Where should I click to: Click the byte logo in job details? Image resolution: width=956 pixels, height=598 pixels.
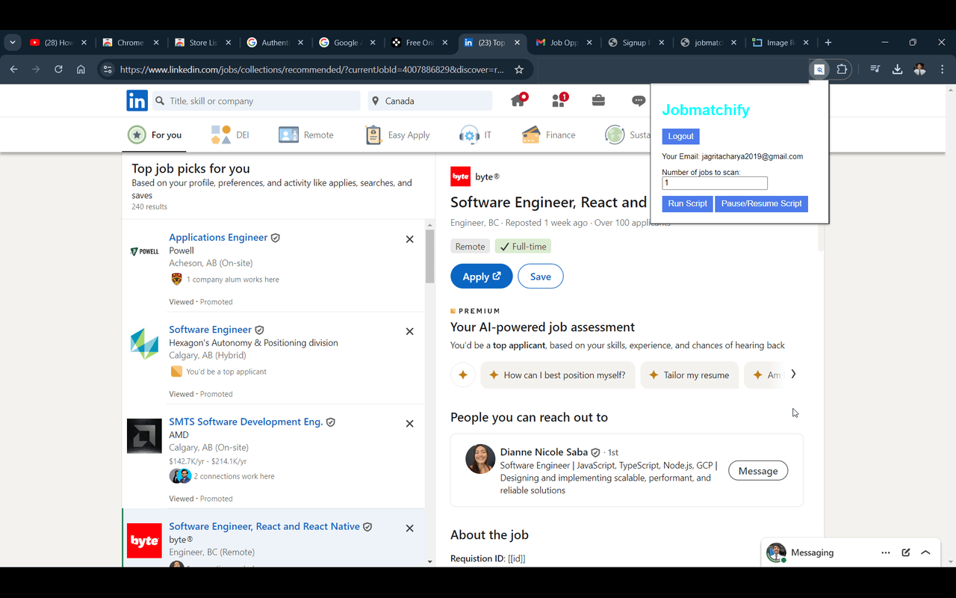460,176
